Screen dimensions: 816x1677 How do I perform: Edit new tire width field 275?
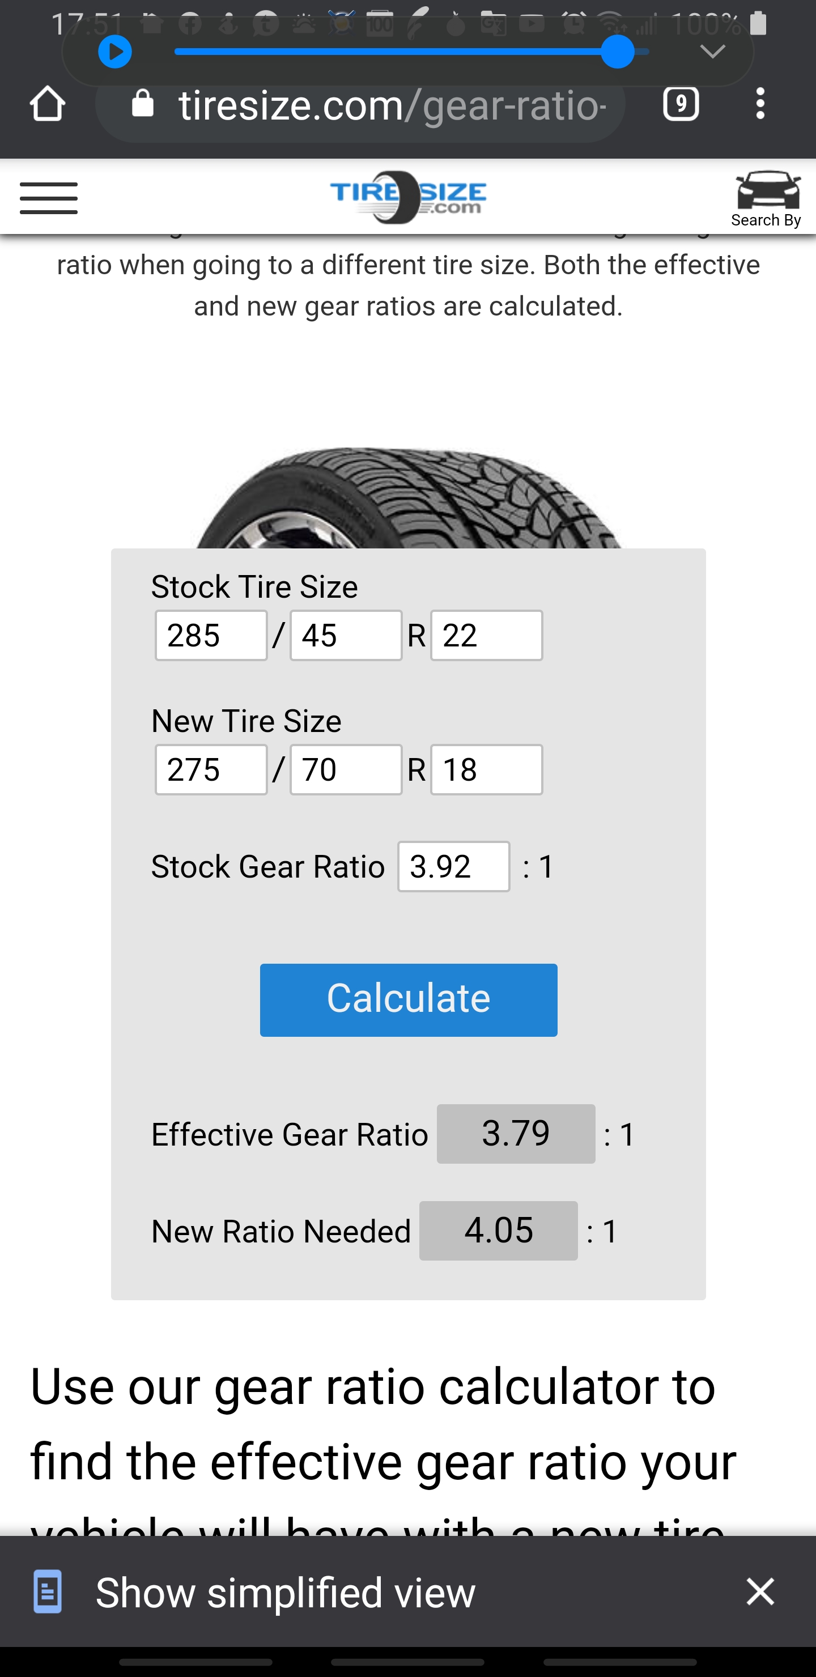pyautogui.click(x=211, y=769)
